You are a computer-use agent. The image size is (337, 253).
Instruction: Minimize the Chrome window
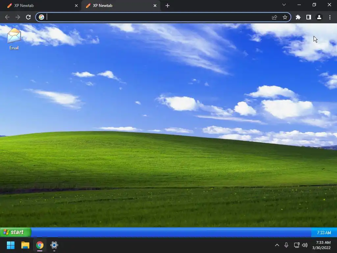[x=299, y=5]
